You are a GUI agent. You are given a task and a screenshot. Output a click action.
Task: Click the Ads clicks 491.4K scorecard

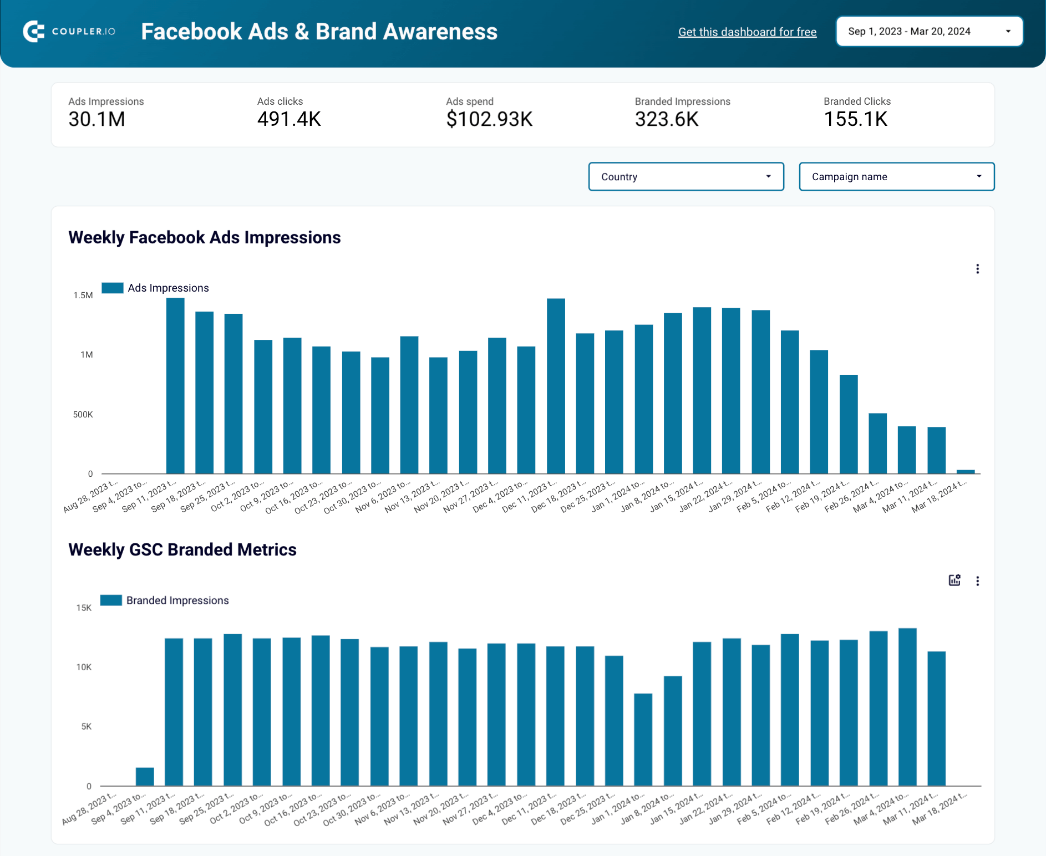[x=289, y=113]
